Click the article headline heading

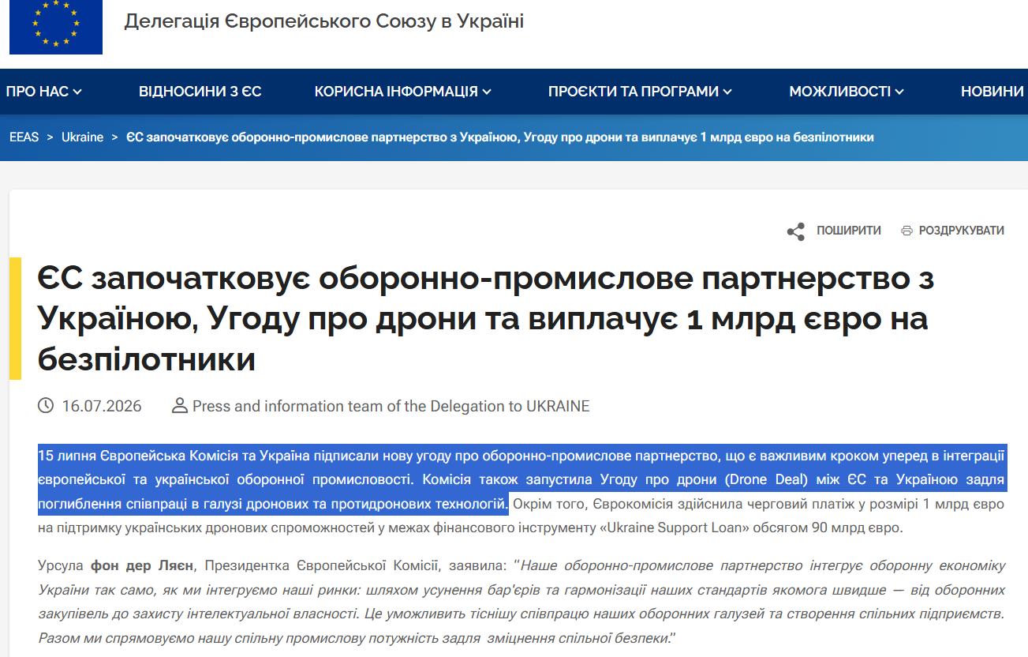pyautogui.click(x=486, y=319)
